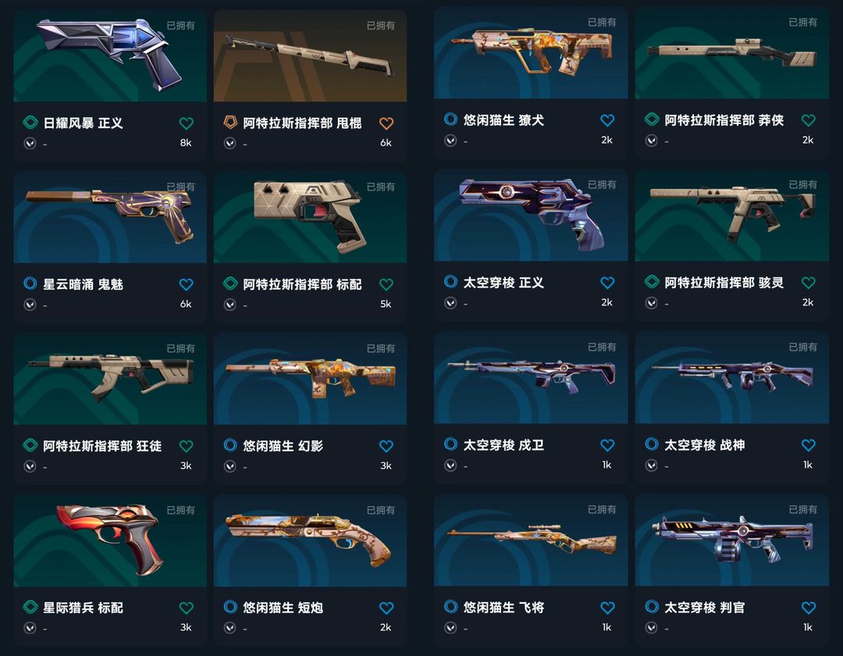Favorite the 日耀风暴 正义 skin with heart icon
Viewport: 843px width, 656px height.
tap(186, 123)
